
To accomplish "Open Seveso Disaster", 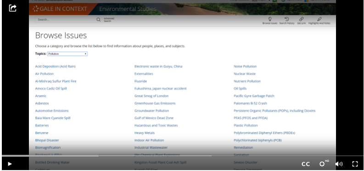I will coord(246,162).
